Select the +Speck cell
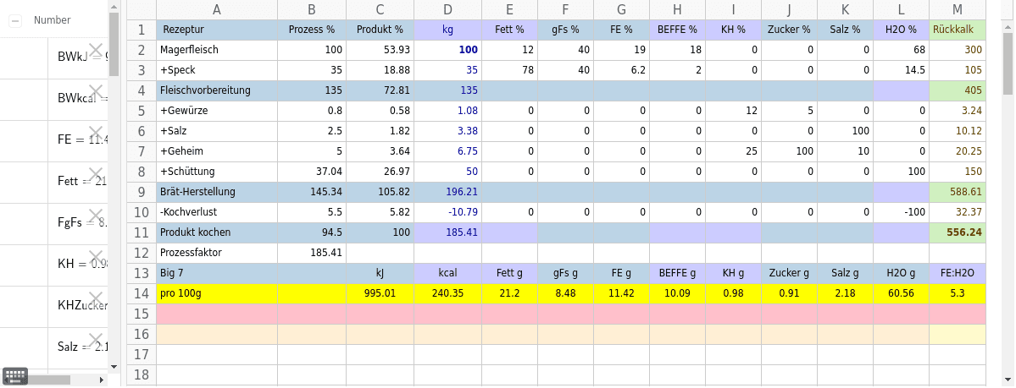Screen dimensions: 1016x388 [x=216, y=70]
